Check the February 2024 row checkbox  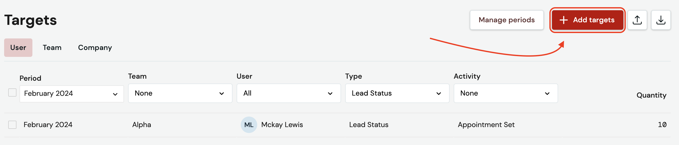[12, 125]
